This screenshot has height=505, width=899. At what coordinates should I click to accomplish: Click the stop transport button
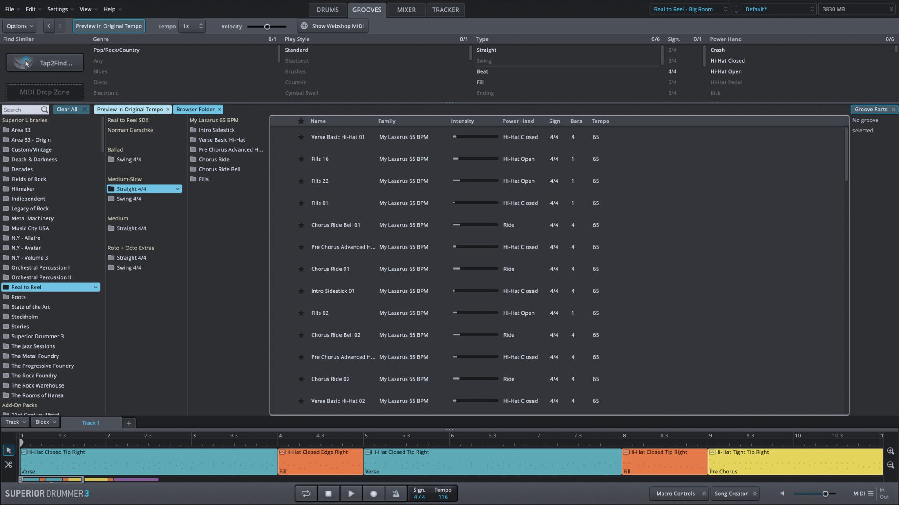click(x=328, y=493)
